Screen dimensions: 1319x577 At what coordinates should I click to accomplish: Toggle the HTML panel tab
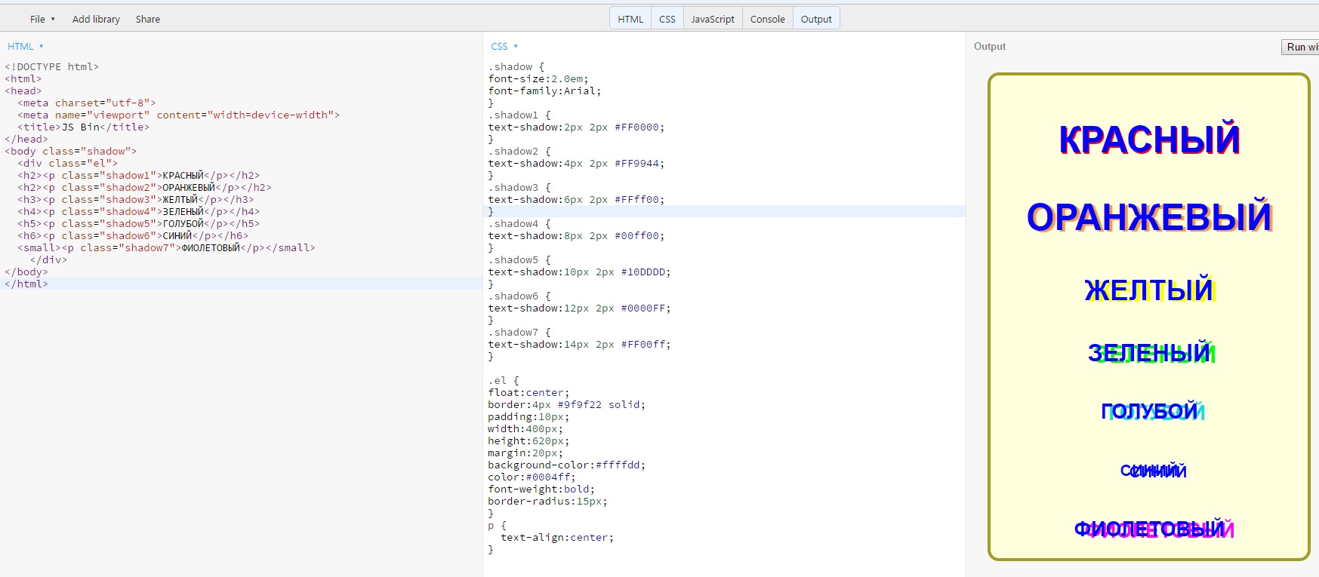click(x=630, y=19)
